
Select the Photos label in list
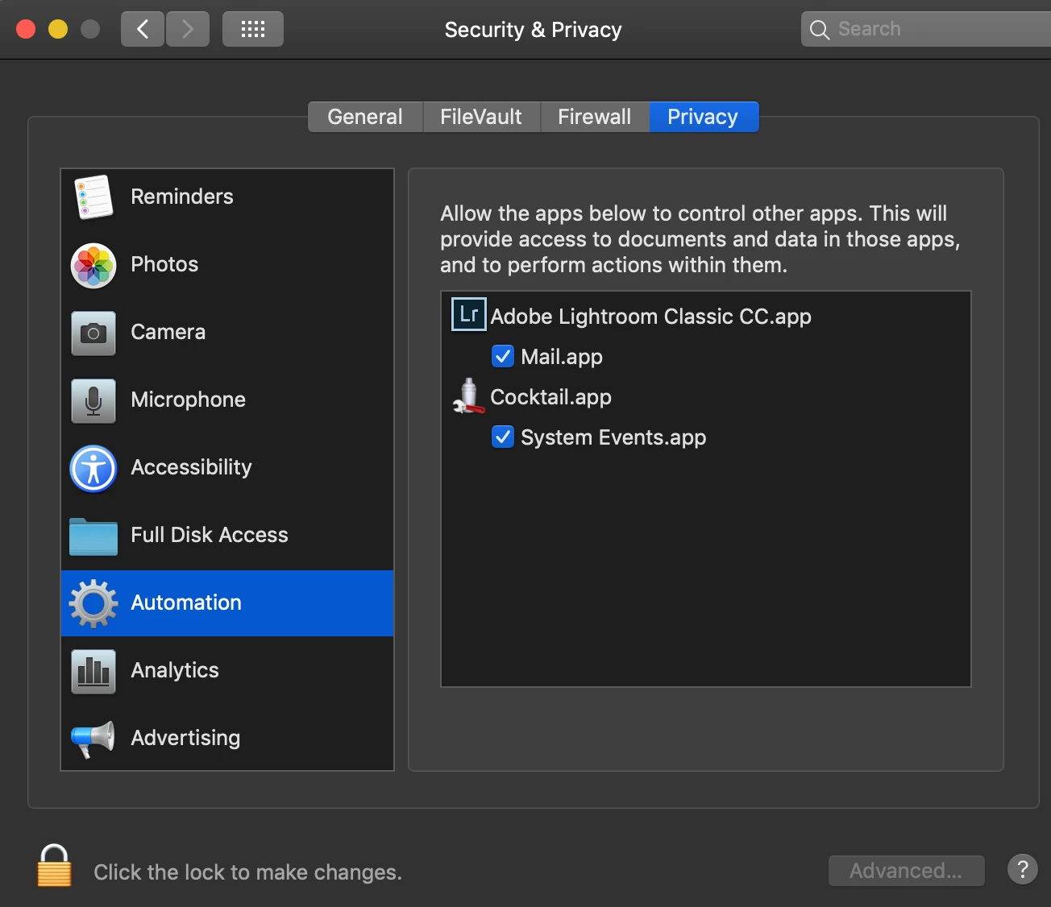point(164,264)
